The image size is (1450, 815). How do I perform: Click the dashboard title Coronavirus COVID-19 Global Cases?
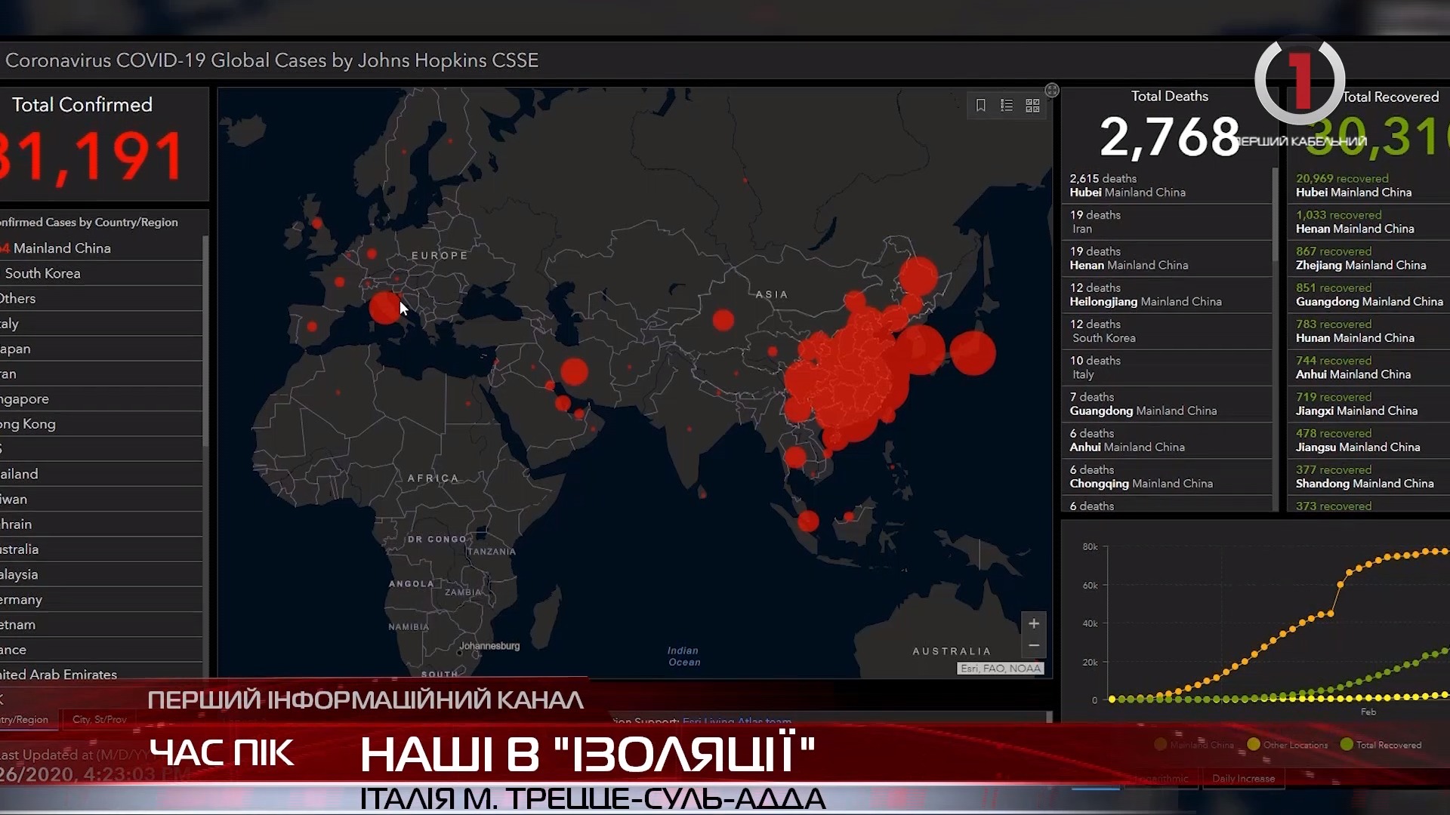272,60
